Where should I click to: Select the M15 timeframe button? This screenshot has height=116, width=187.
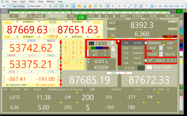tap(171, 6)
